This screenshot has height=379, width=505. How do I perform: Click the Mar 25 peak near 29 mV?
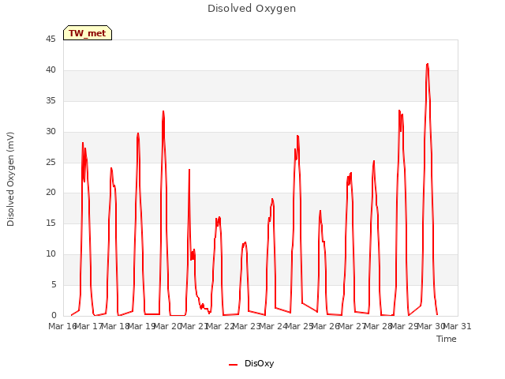point(298,136)
